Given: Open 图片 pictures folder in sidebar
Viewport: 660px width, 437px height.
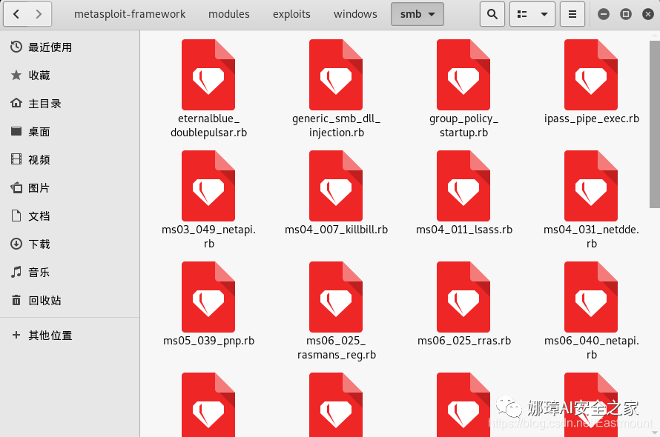Looking at the screenshot, I should click(70, 188).
